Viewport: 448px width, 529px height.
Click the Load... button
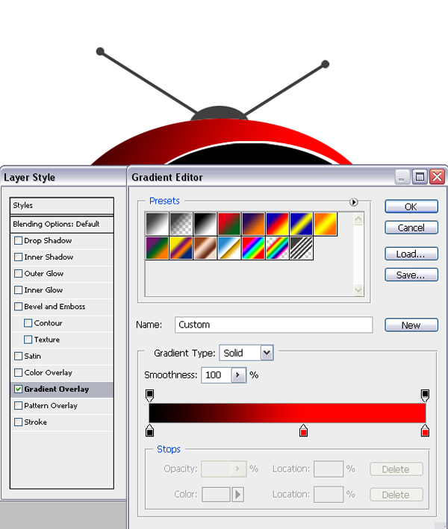pos(411,254)
